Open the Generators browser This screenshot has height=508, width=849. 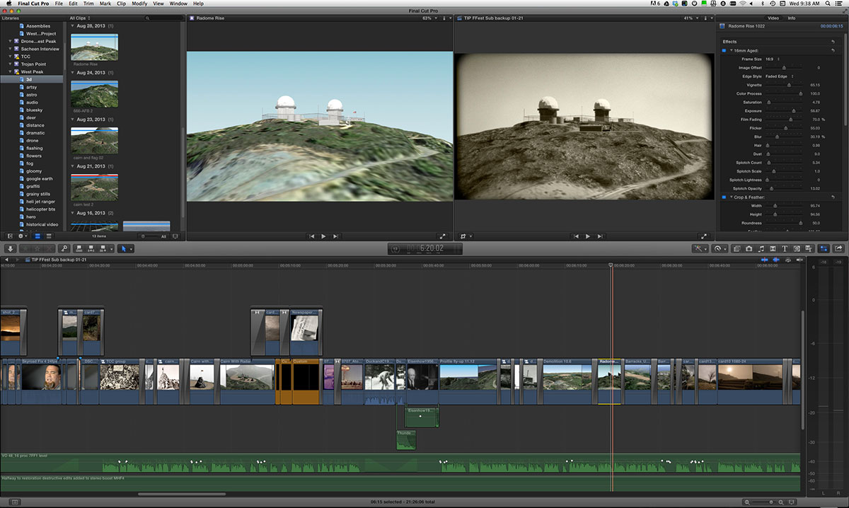point(797,248)
